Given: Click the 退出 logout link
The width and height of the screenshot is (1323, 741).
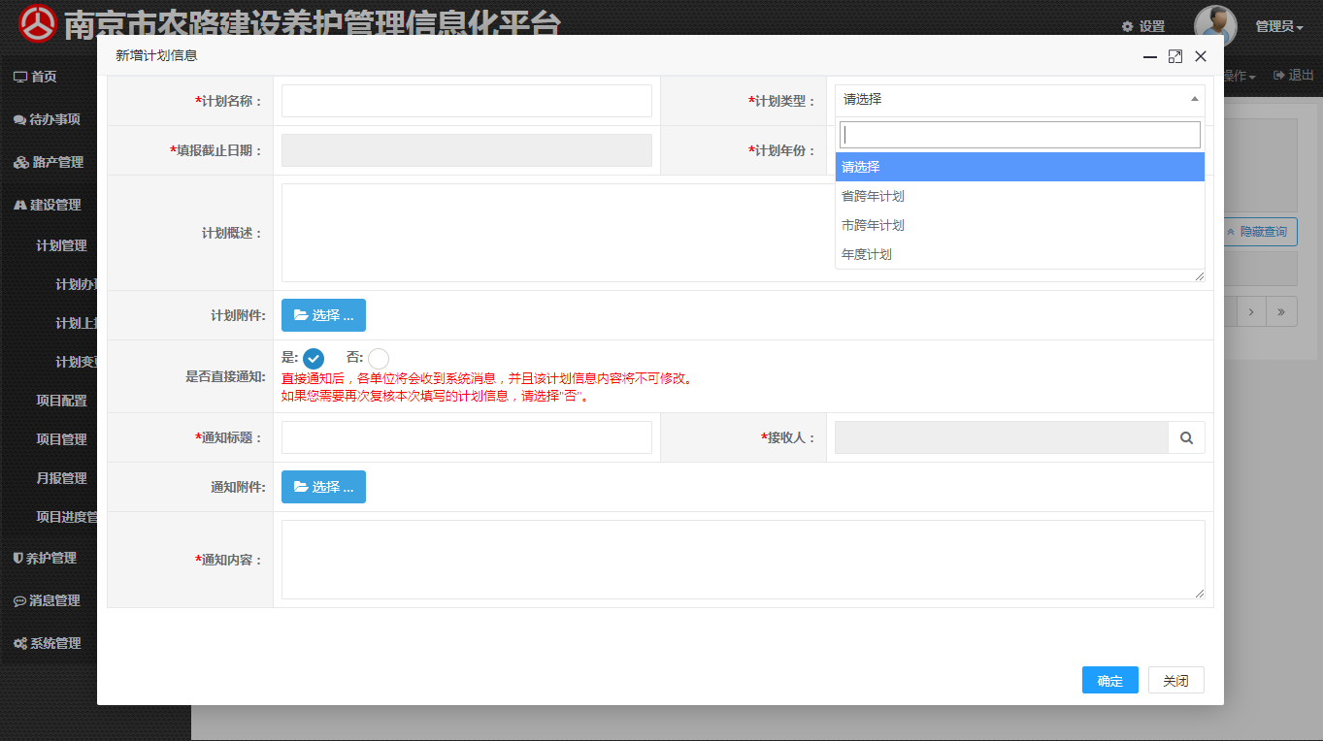Looking at the screenshot, I should point(1294,75).
